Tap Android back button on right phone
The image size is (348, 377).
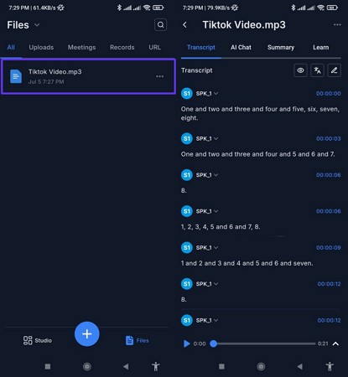click(x=299, y=366)
